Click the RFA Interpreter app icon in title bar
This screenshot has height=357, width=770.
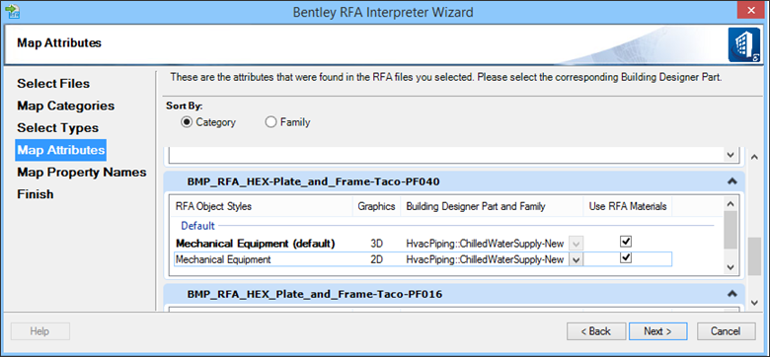tap(12, 11)
